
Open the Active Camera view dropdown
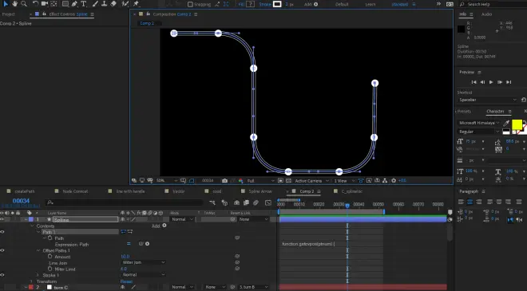point(311,180)
